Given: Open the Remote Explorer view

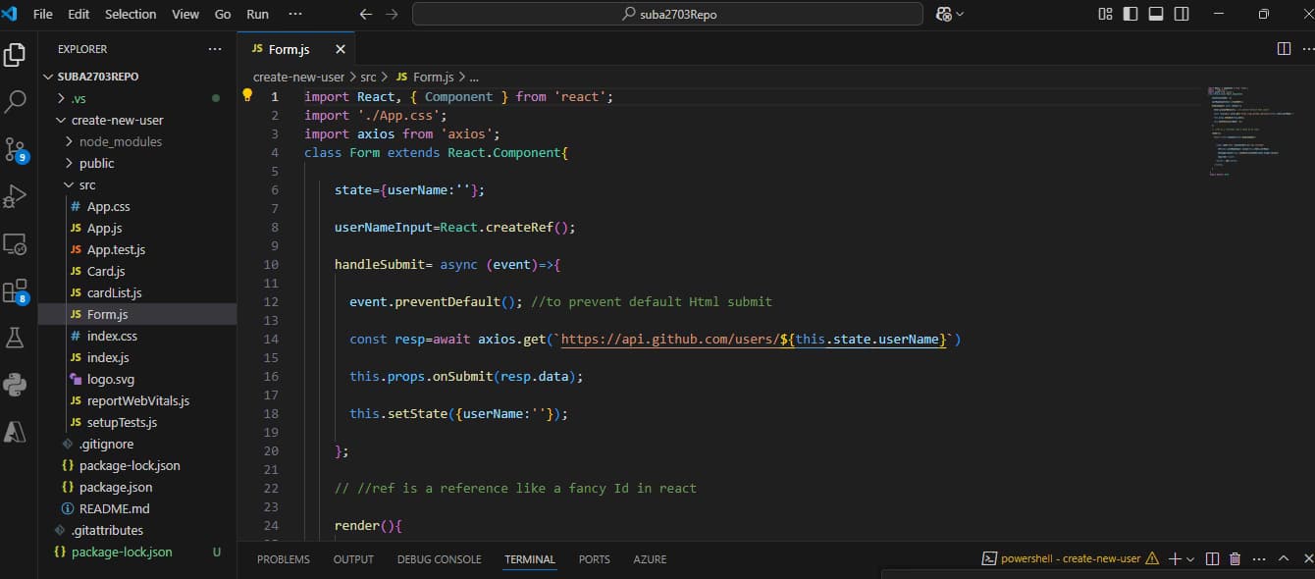Looking at the screenshot, I should click(x=15, y=243).
